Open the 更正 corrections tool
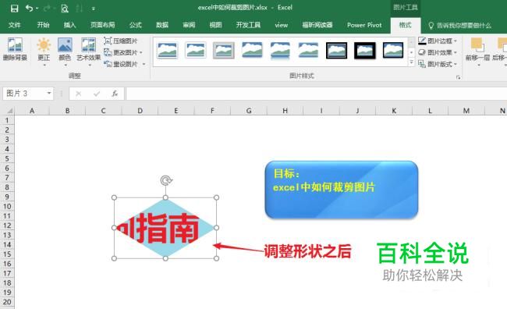The width and height of the screenshot is (507, 309). (44, 51)
